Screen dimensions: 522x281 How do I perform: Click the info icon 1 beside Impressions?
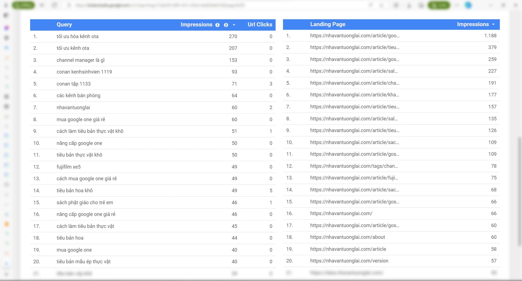point(217,25)
